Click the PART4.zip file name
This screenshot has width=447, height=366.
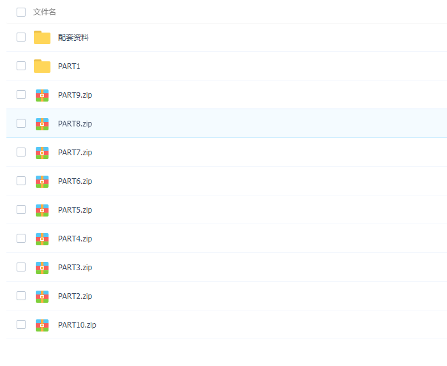point(75,239)
